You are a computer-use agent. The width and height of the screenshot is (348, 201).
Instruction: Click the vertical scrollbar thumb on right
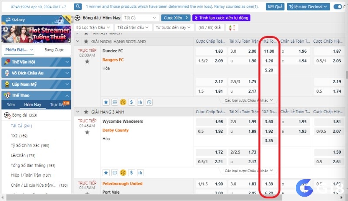pos(346,75)
